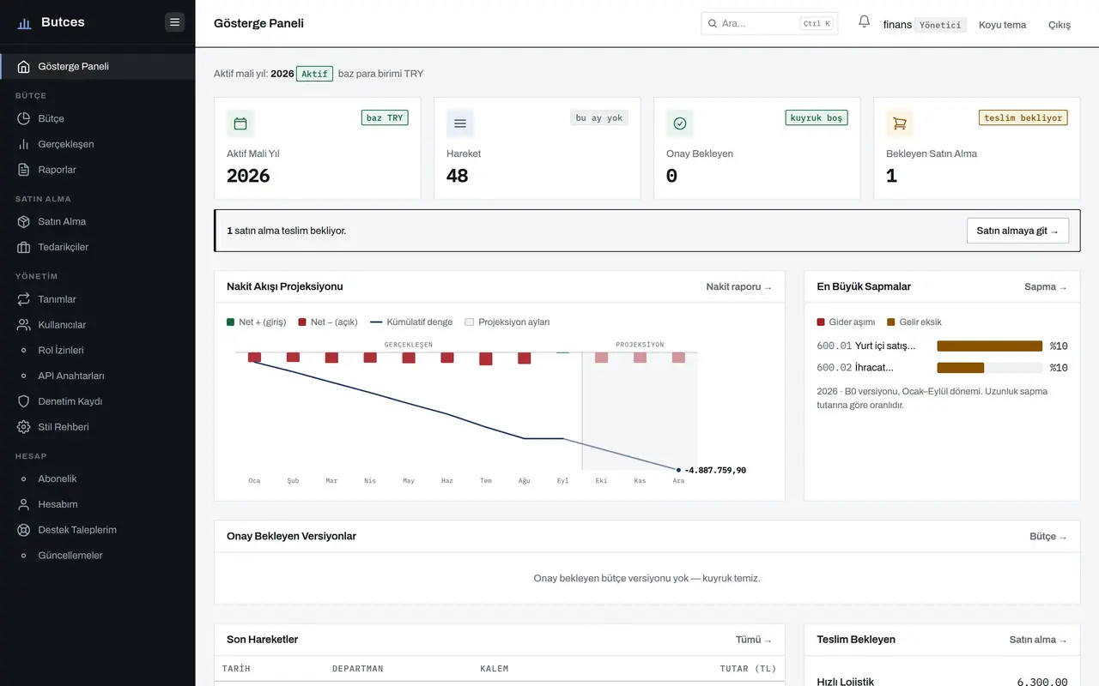
Task: Open Satın alma link in Teslim Bekleyen
Action: click(1038, 640)
